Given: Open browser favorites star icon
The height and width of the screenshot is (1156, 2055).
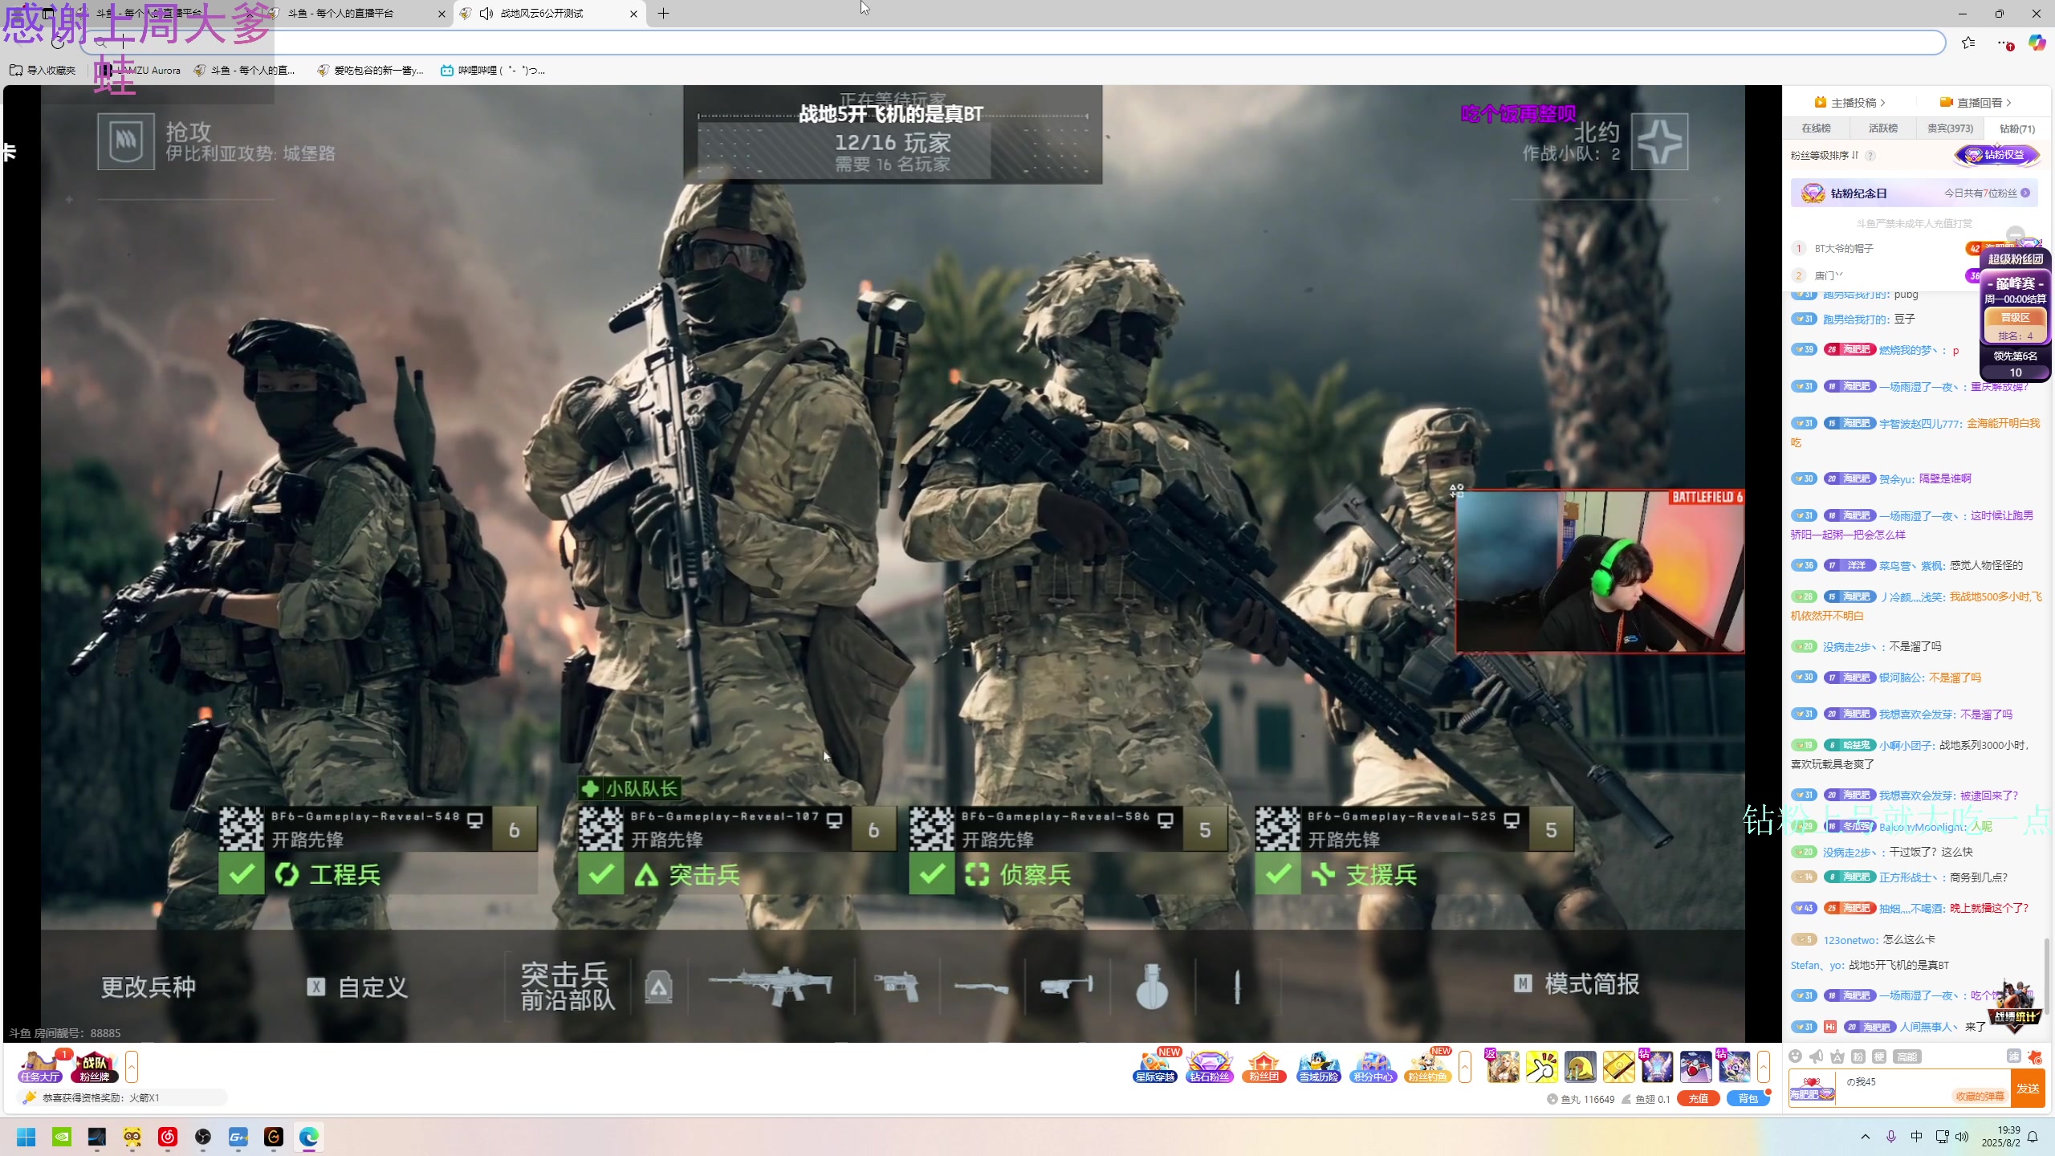Looking at the screenshot, I should pos(1968,43).
